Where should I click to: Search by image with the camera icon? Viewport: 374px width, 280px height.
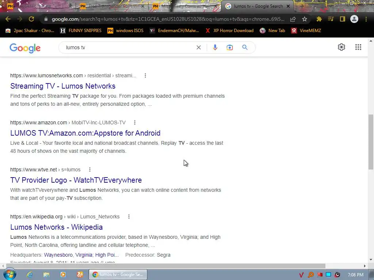coord(229,47)
